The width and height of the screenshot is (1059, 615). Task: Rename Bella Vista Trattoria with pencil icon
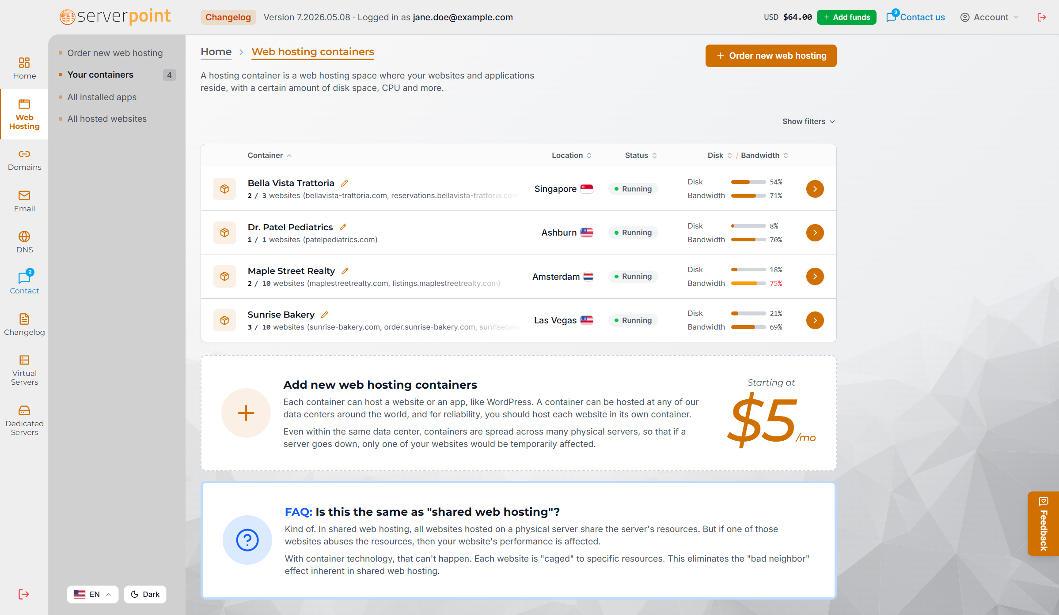[345, 183]
